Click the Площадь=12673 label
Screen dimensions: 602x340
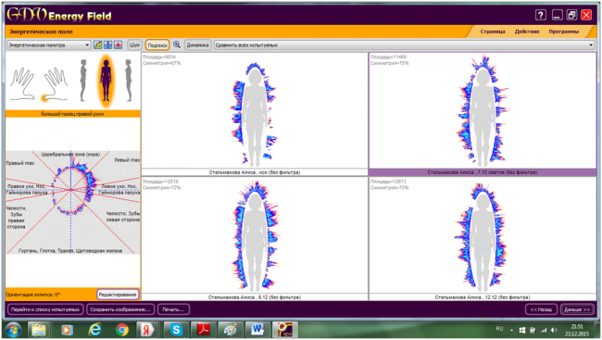[x=388, y=182]
